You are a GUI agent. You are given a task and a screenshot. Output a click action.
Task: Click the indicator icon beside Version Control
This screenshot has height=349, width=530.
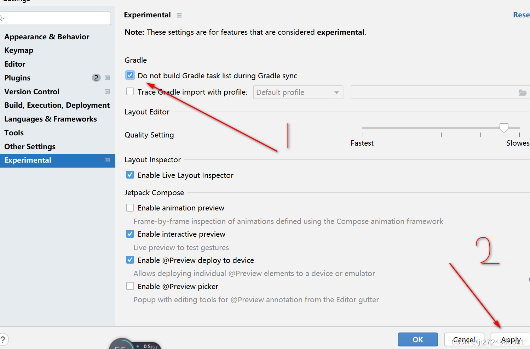pyautogui.click(x=107, y=91)
